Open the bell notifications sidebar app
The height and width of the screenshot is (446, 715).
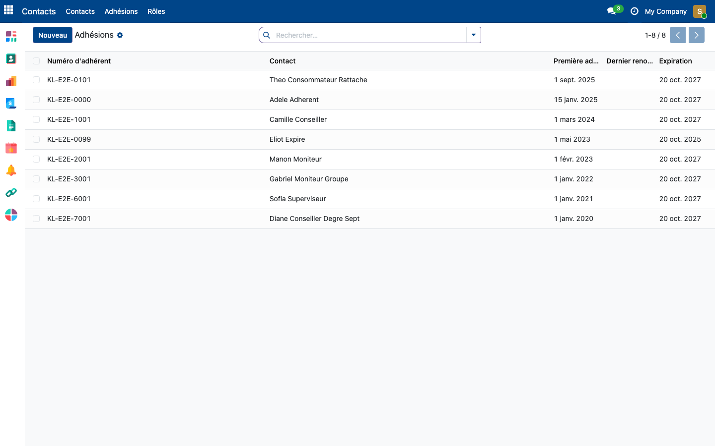click(11, 170)
